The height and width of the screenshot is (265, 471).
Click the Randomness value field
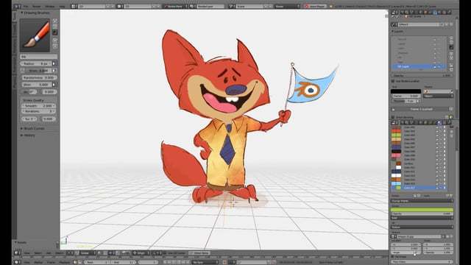pos(38,77)
